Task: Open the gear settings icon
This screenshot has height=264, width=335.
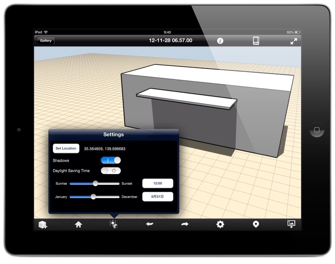Action: (x=220, y=224)
